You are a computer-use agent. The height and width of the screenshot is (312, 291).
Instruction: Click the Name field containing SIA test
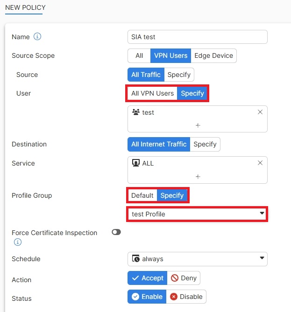[x=197, y=37]
